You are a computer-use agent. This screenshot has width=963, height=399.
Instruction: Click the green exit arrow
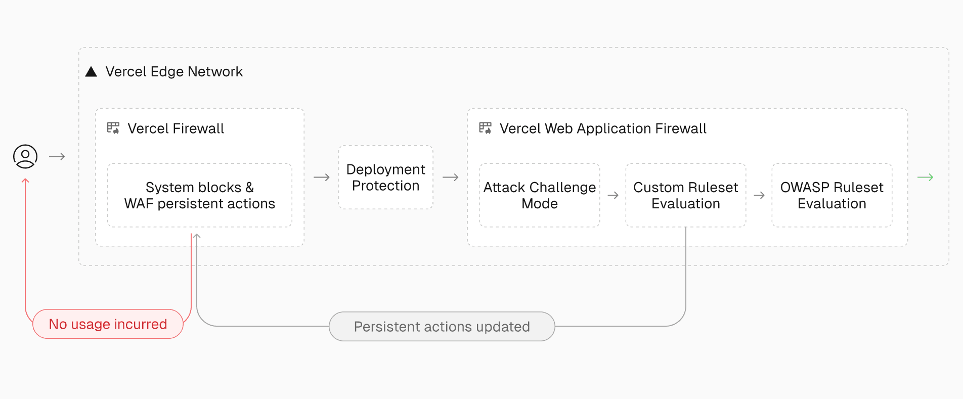tap(925, 177)
